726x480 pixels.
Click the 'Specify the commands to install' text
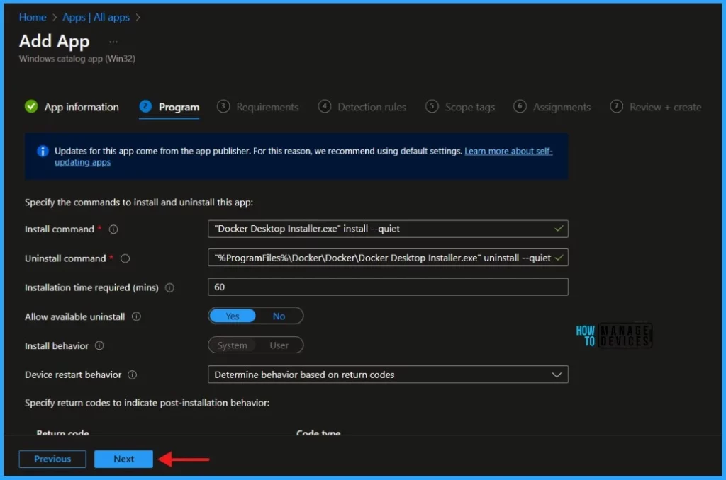139,202
